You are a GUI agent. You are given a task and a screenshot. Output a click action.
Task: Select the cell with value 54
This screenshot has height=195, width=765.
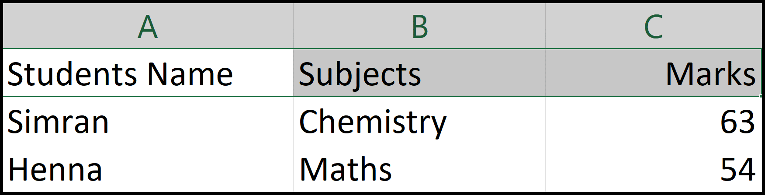(x=653, y=168)
